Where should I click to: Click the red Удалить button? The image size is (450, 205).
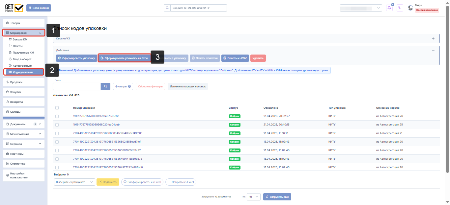pos(258,58)
